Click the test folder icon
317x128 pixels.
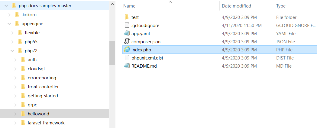[x=127, y=17]
